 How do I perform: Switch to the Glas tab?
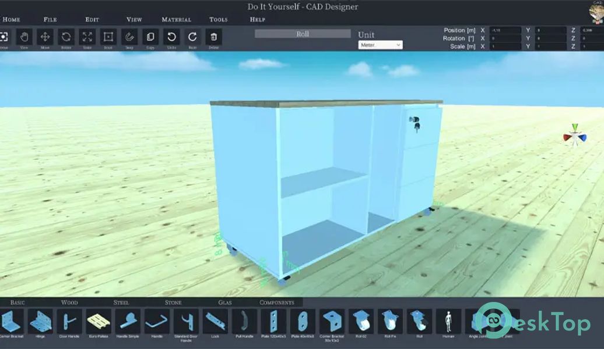point(225,302)
